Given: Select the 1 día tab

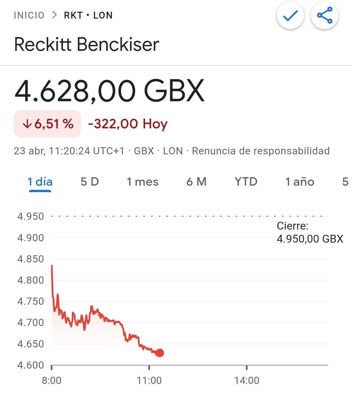Looking at the screenshot, I should [x=40, y=182].
